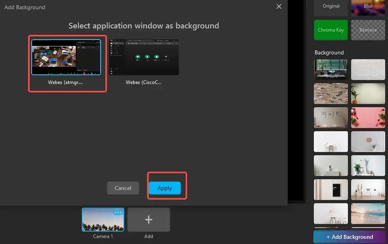Choose the green potted plant background
The width and height of the screenshot is (388, 244).
[368, 94]
